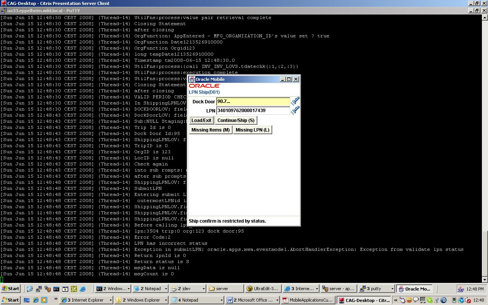The height and width of the screenshot is (305, 488).
Task: Open the '3 Interne...' remote taskbar group
Action: click(x=301, y=289)
